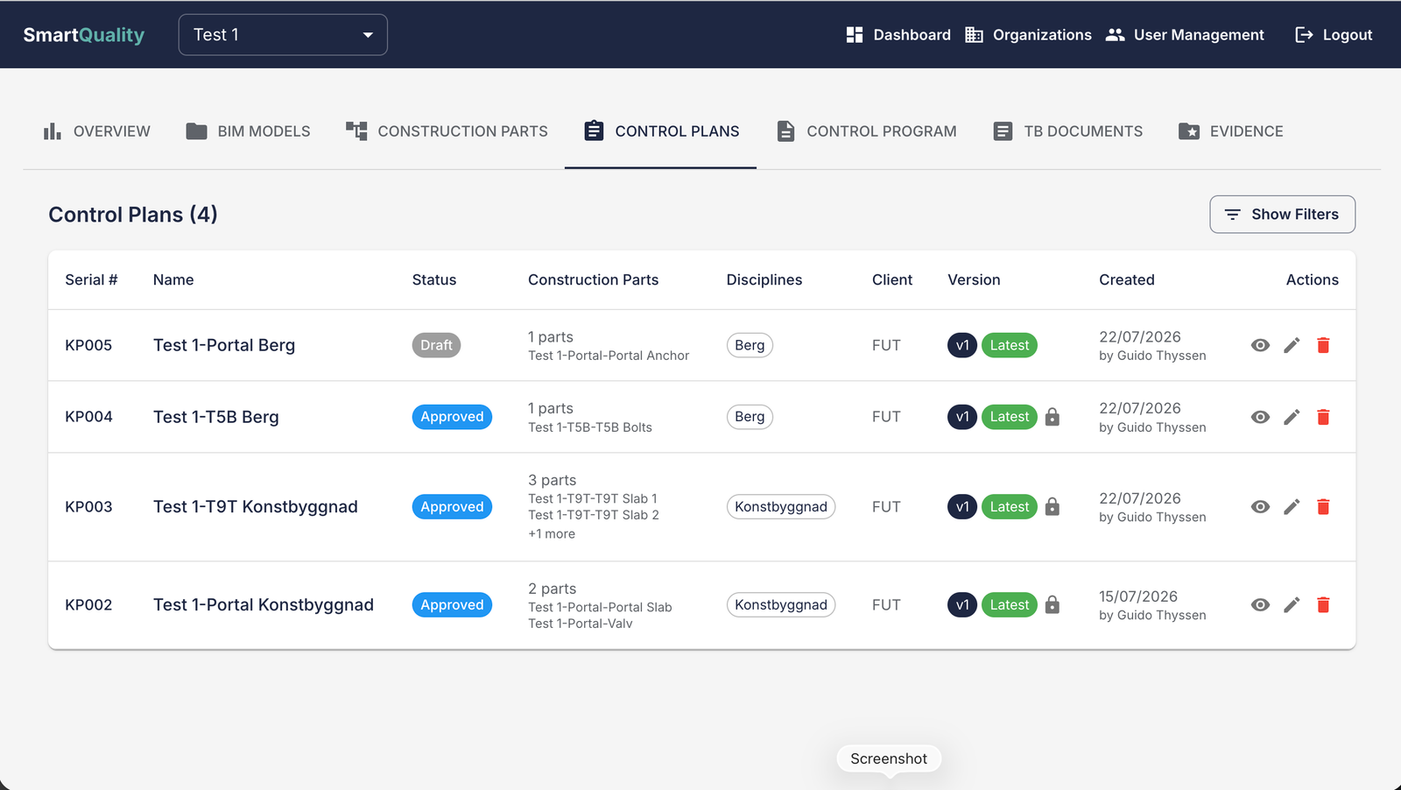Viewport: 1401px width, 790px height.
Task: Click the 'Control Plans (4)' heading
Action: click(133, 215)
